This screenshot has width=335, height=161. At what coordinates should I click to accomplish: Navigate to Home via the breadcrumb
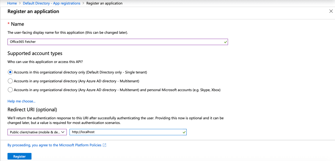click(x=12, y=3)
